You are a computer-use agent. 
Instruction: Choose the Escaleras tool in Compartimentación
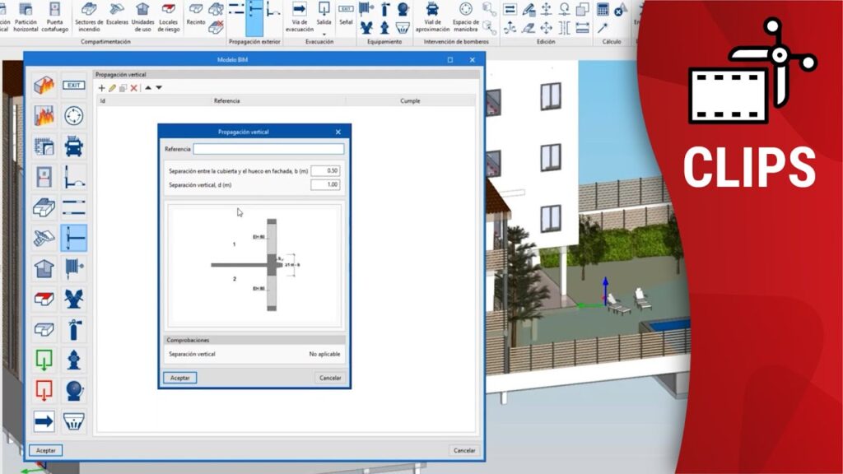point(117,18)
